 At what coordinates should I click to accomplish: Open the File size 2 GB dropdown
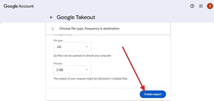click(x=72, y=70)
